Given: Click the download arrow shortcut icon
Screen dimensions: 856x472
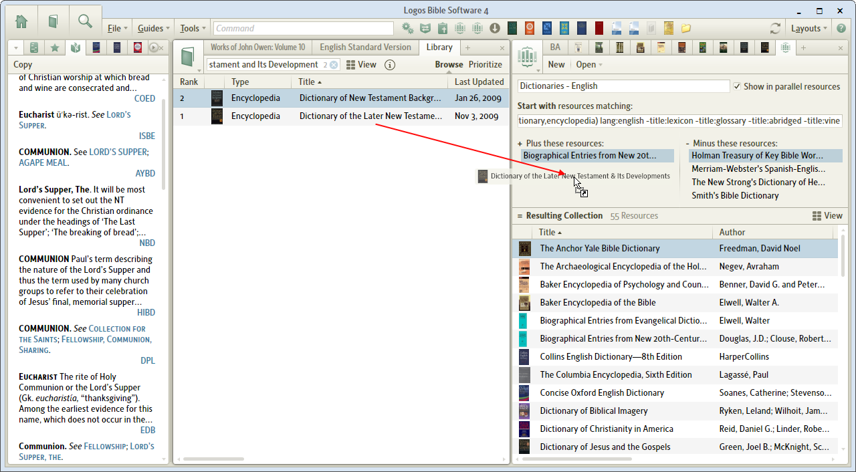Looking at the screenshot, I should coord(495,28).
